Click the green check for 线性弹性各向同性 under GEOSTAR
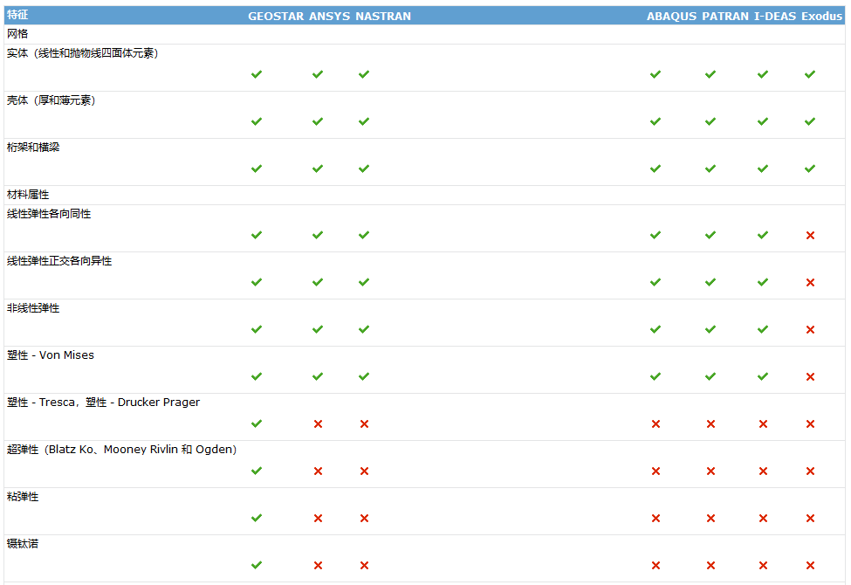The image size is (851, 585). [257, 235]
